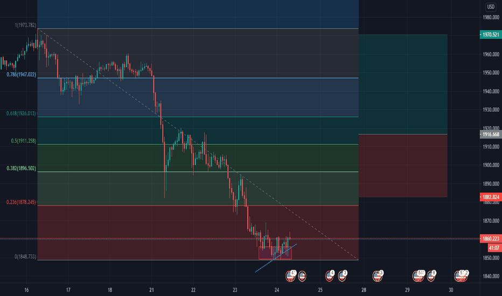502x296 pixels.
Task: Click date label 16 on time axis
Action: click(26, 290)
